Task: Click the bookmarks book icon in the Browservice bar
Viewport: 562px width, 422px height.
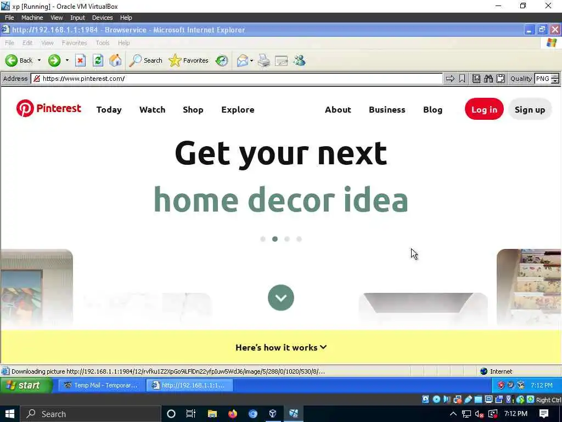Action: click(x=476, y=79)
